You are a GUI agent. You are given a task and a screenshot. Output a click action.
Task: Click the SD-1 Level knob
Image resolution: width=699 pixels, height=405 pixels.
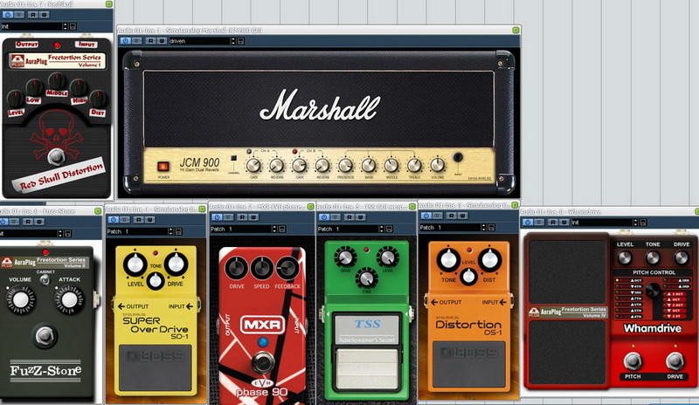[135, 265]
